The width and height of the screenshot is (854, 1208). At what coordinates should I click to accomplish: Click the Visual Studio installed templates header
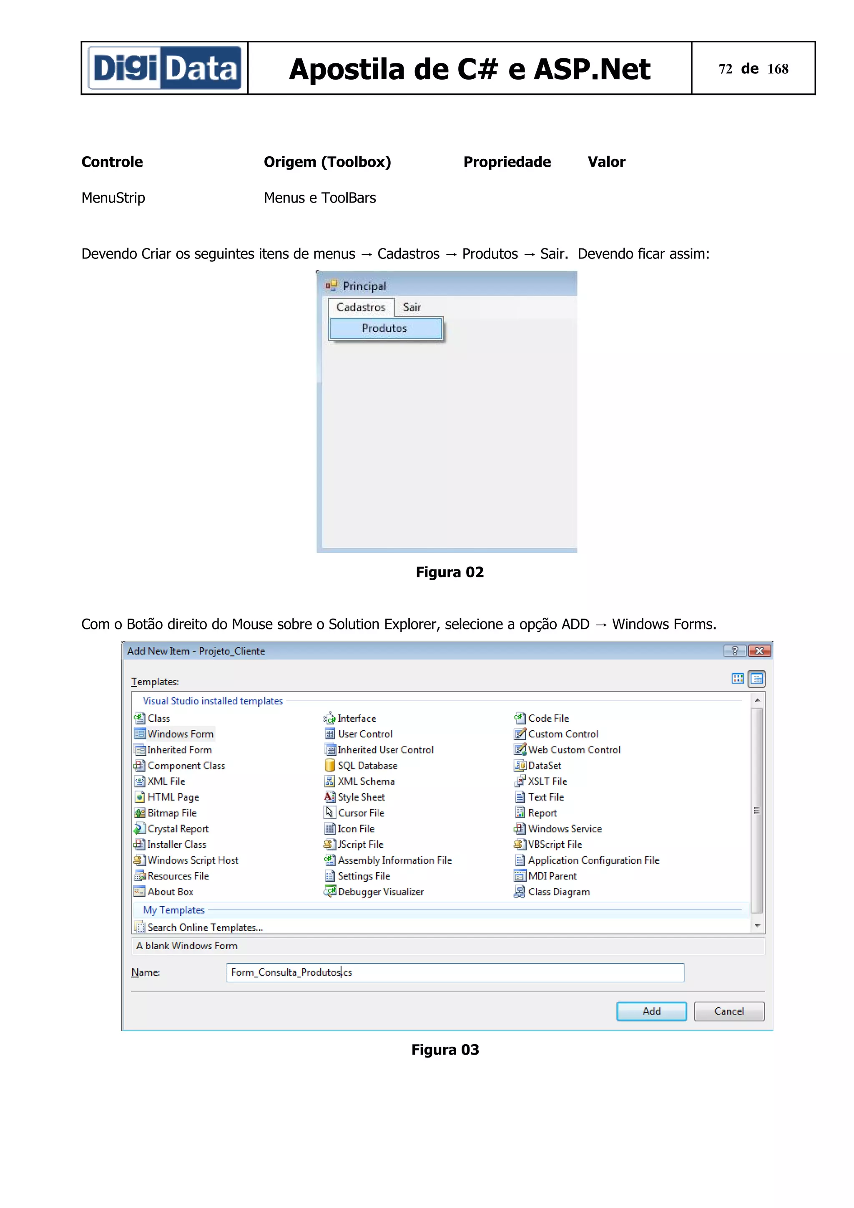(213, 701)
